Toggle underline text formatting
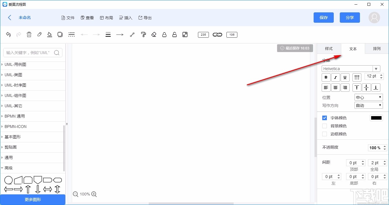Screen dimensions: 389x205 point(345,77)
